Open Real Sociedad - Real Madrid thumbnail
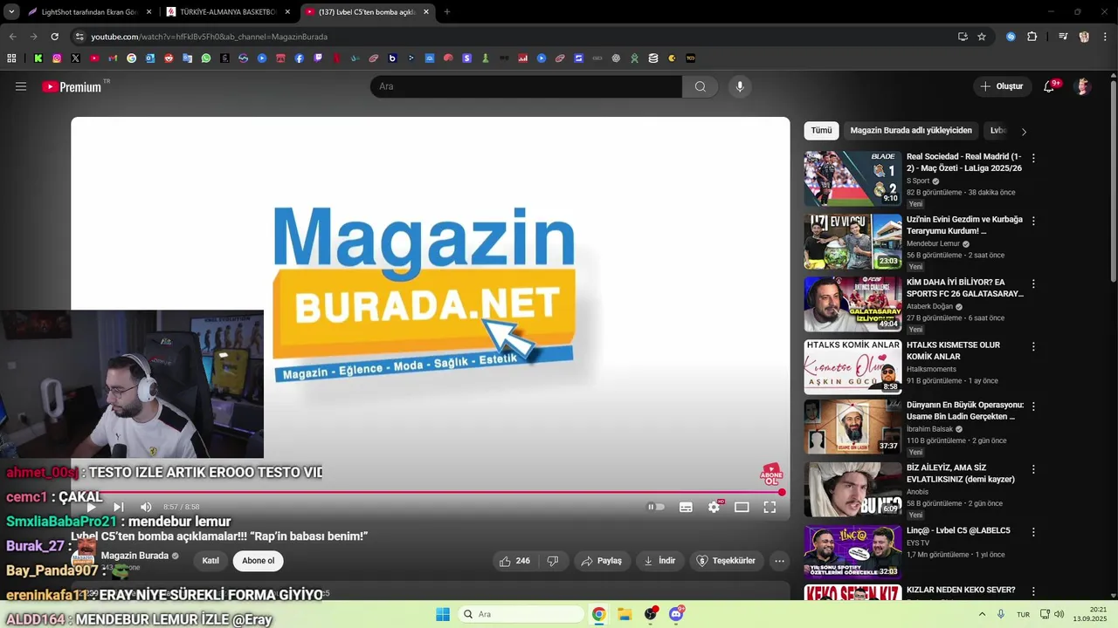 coord(852,179)
